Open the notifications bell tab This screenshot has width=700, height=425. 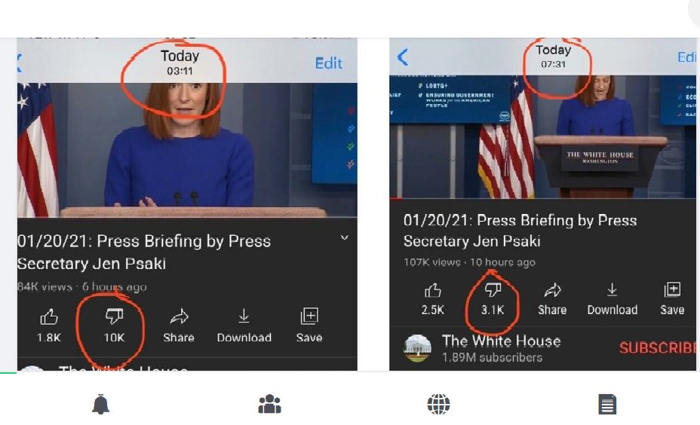pyautogui.click(x=100, y=405)
